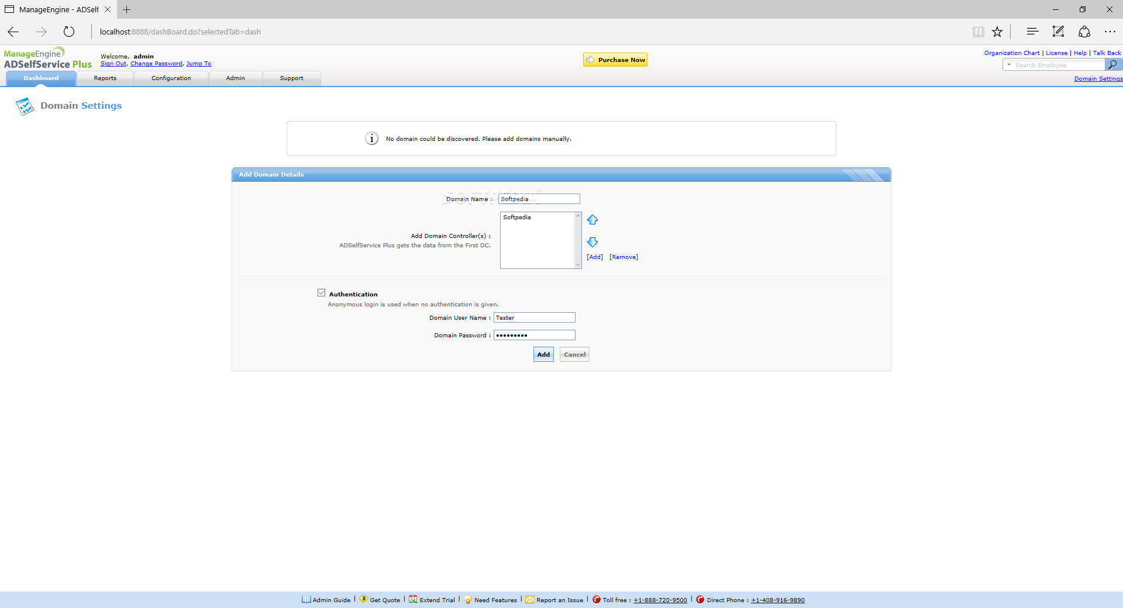
Task: Click the Change Password link
Action: (x=156, y=64)
